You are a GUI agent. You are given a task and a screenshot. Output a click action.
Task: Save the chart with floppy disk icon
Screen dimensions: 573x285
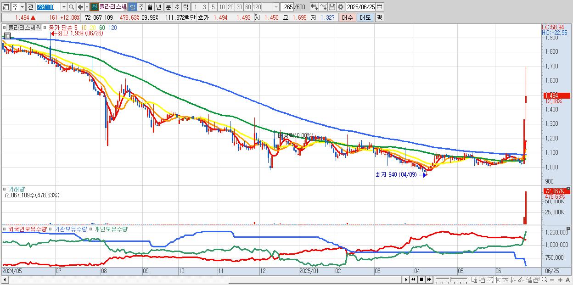[332, 7]
